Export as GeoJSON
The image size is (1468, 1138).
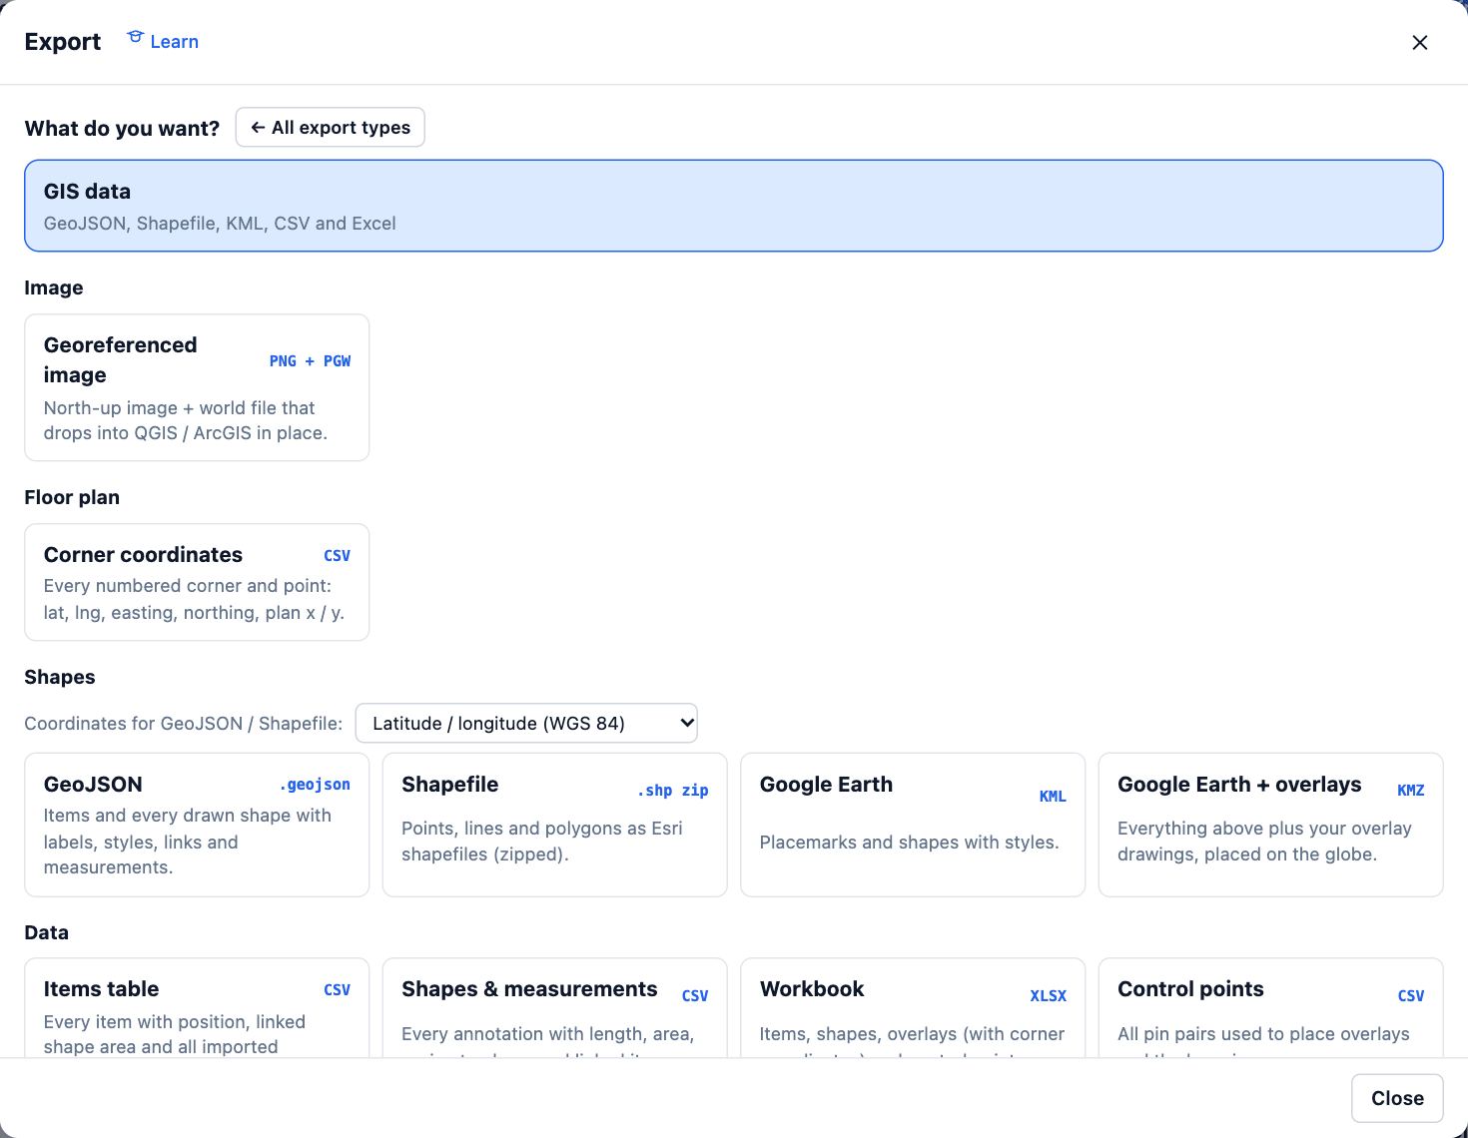[197, 825]
